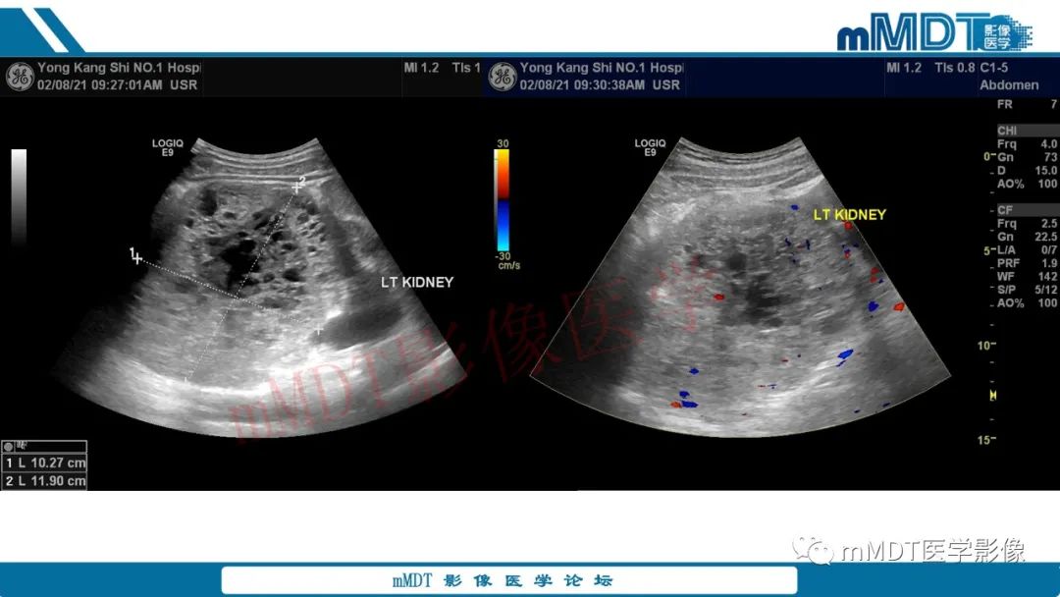Click the 'C1-5' probe label

click(x=993, y=68)
